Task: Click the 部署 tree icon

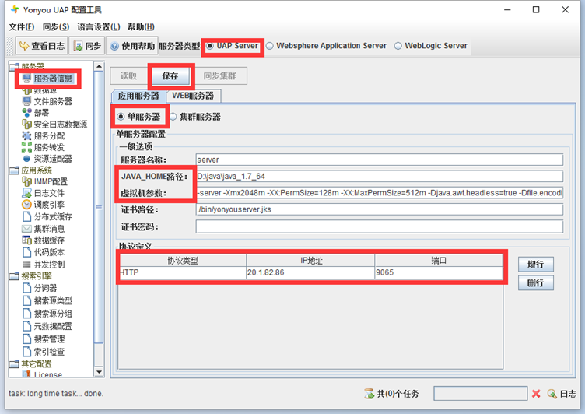Action: pyautogui.click(x=27, y=112)
